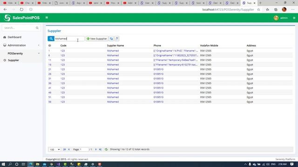Reload the browser page
The image size is (298, 167).
click(21, 9)
